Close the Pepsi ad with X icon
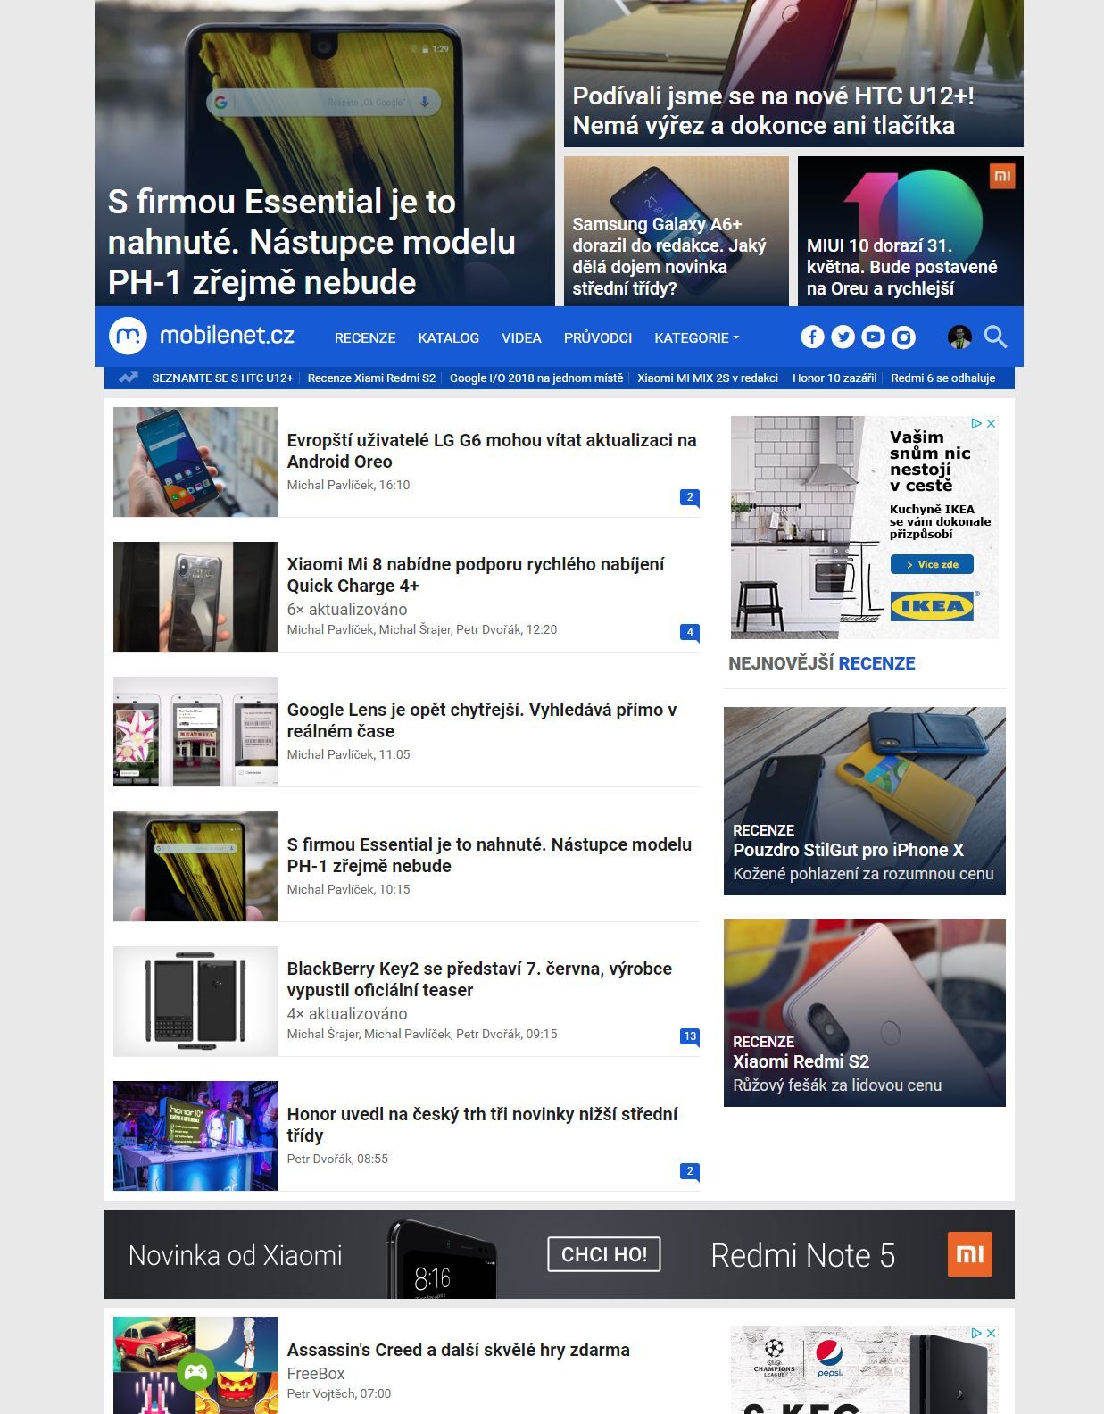Image resolution: width=1104 pixels, height=1414 pixels. click(991, 1333)
